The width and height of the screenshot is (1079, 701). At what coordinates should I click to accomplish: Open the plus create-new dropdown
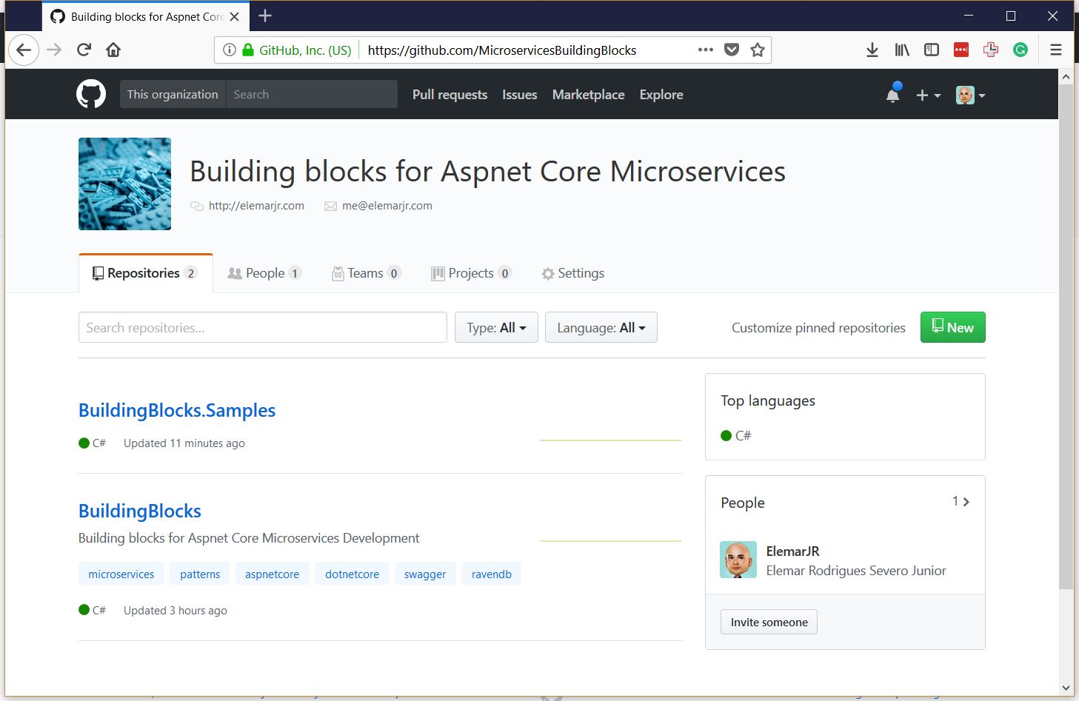[928, 95]
